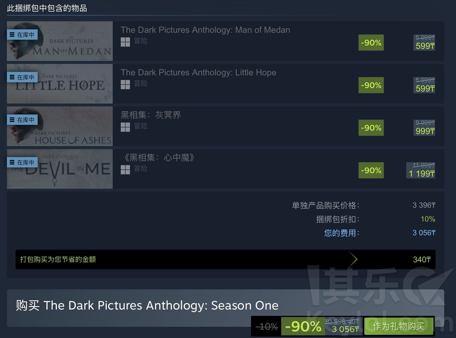The width and height of the screenshot is (456, 338).
Task: Click Windows platform icon under 心中魔
Action: tap(125, 170)
